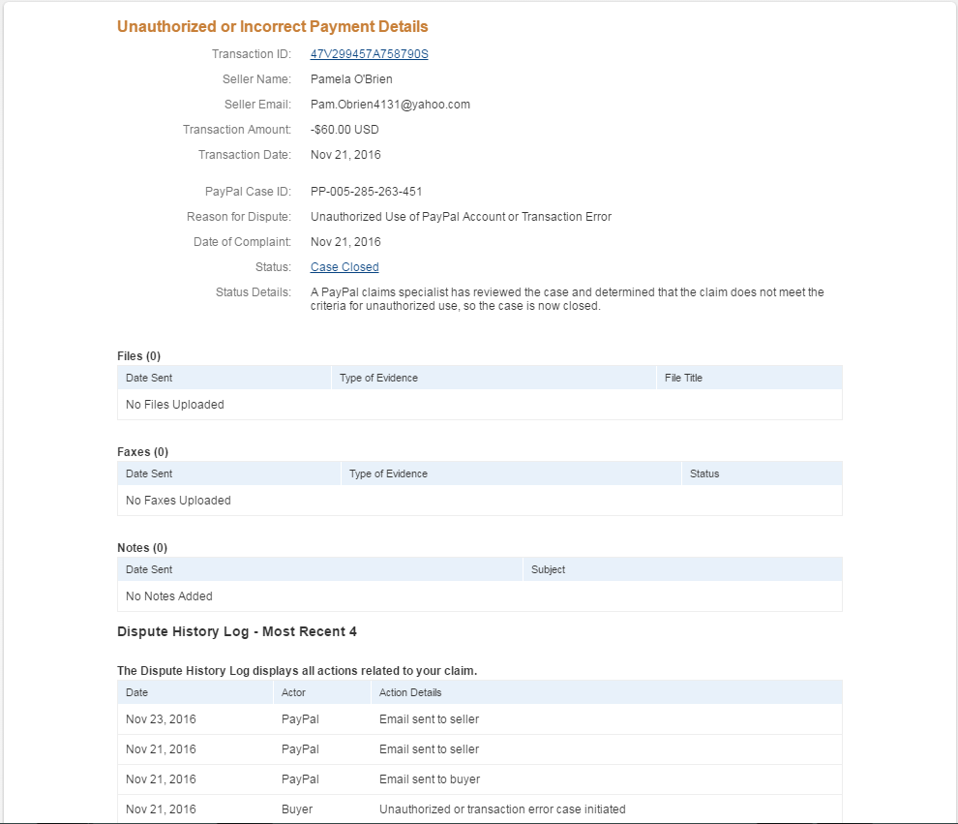The height and width of the screenshot is (824, 958).
Task: Open transaction ID 47V299457A758790S link
Action: click(x=369, y=54)
